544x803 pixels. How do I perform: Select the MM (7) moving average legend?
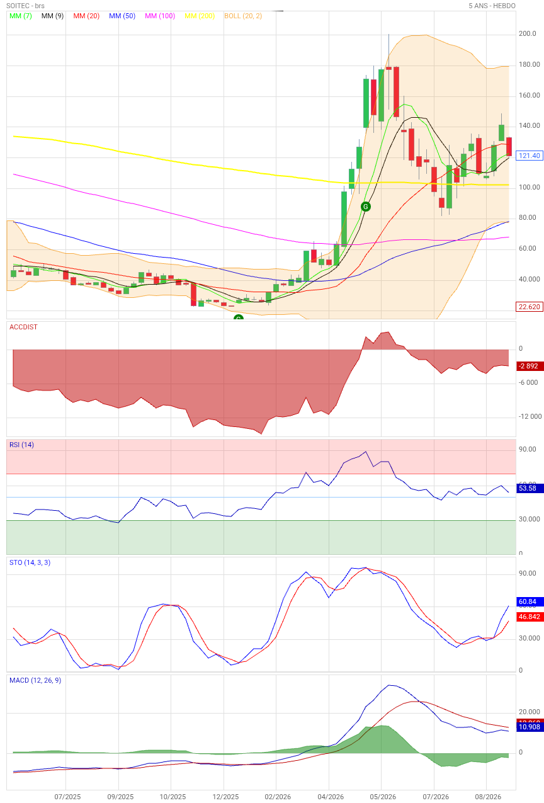click(x=21, y=15)
